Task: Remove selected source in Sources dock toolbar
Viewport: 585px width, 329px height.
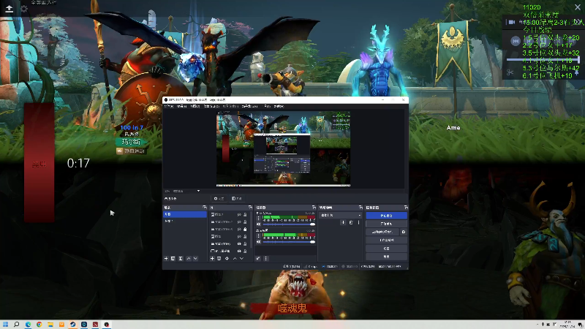Action: 219,259
